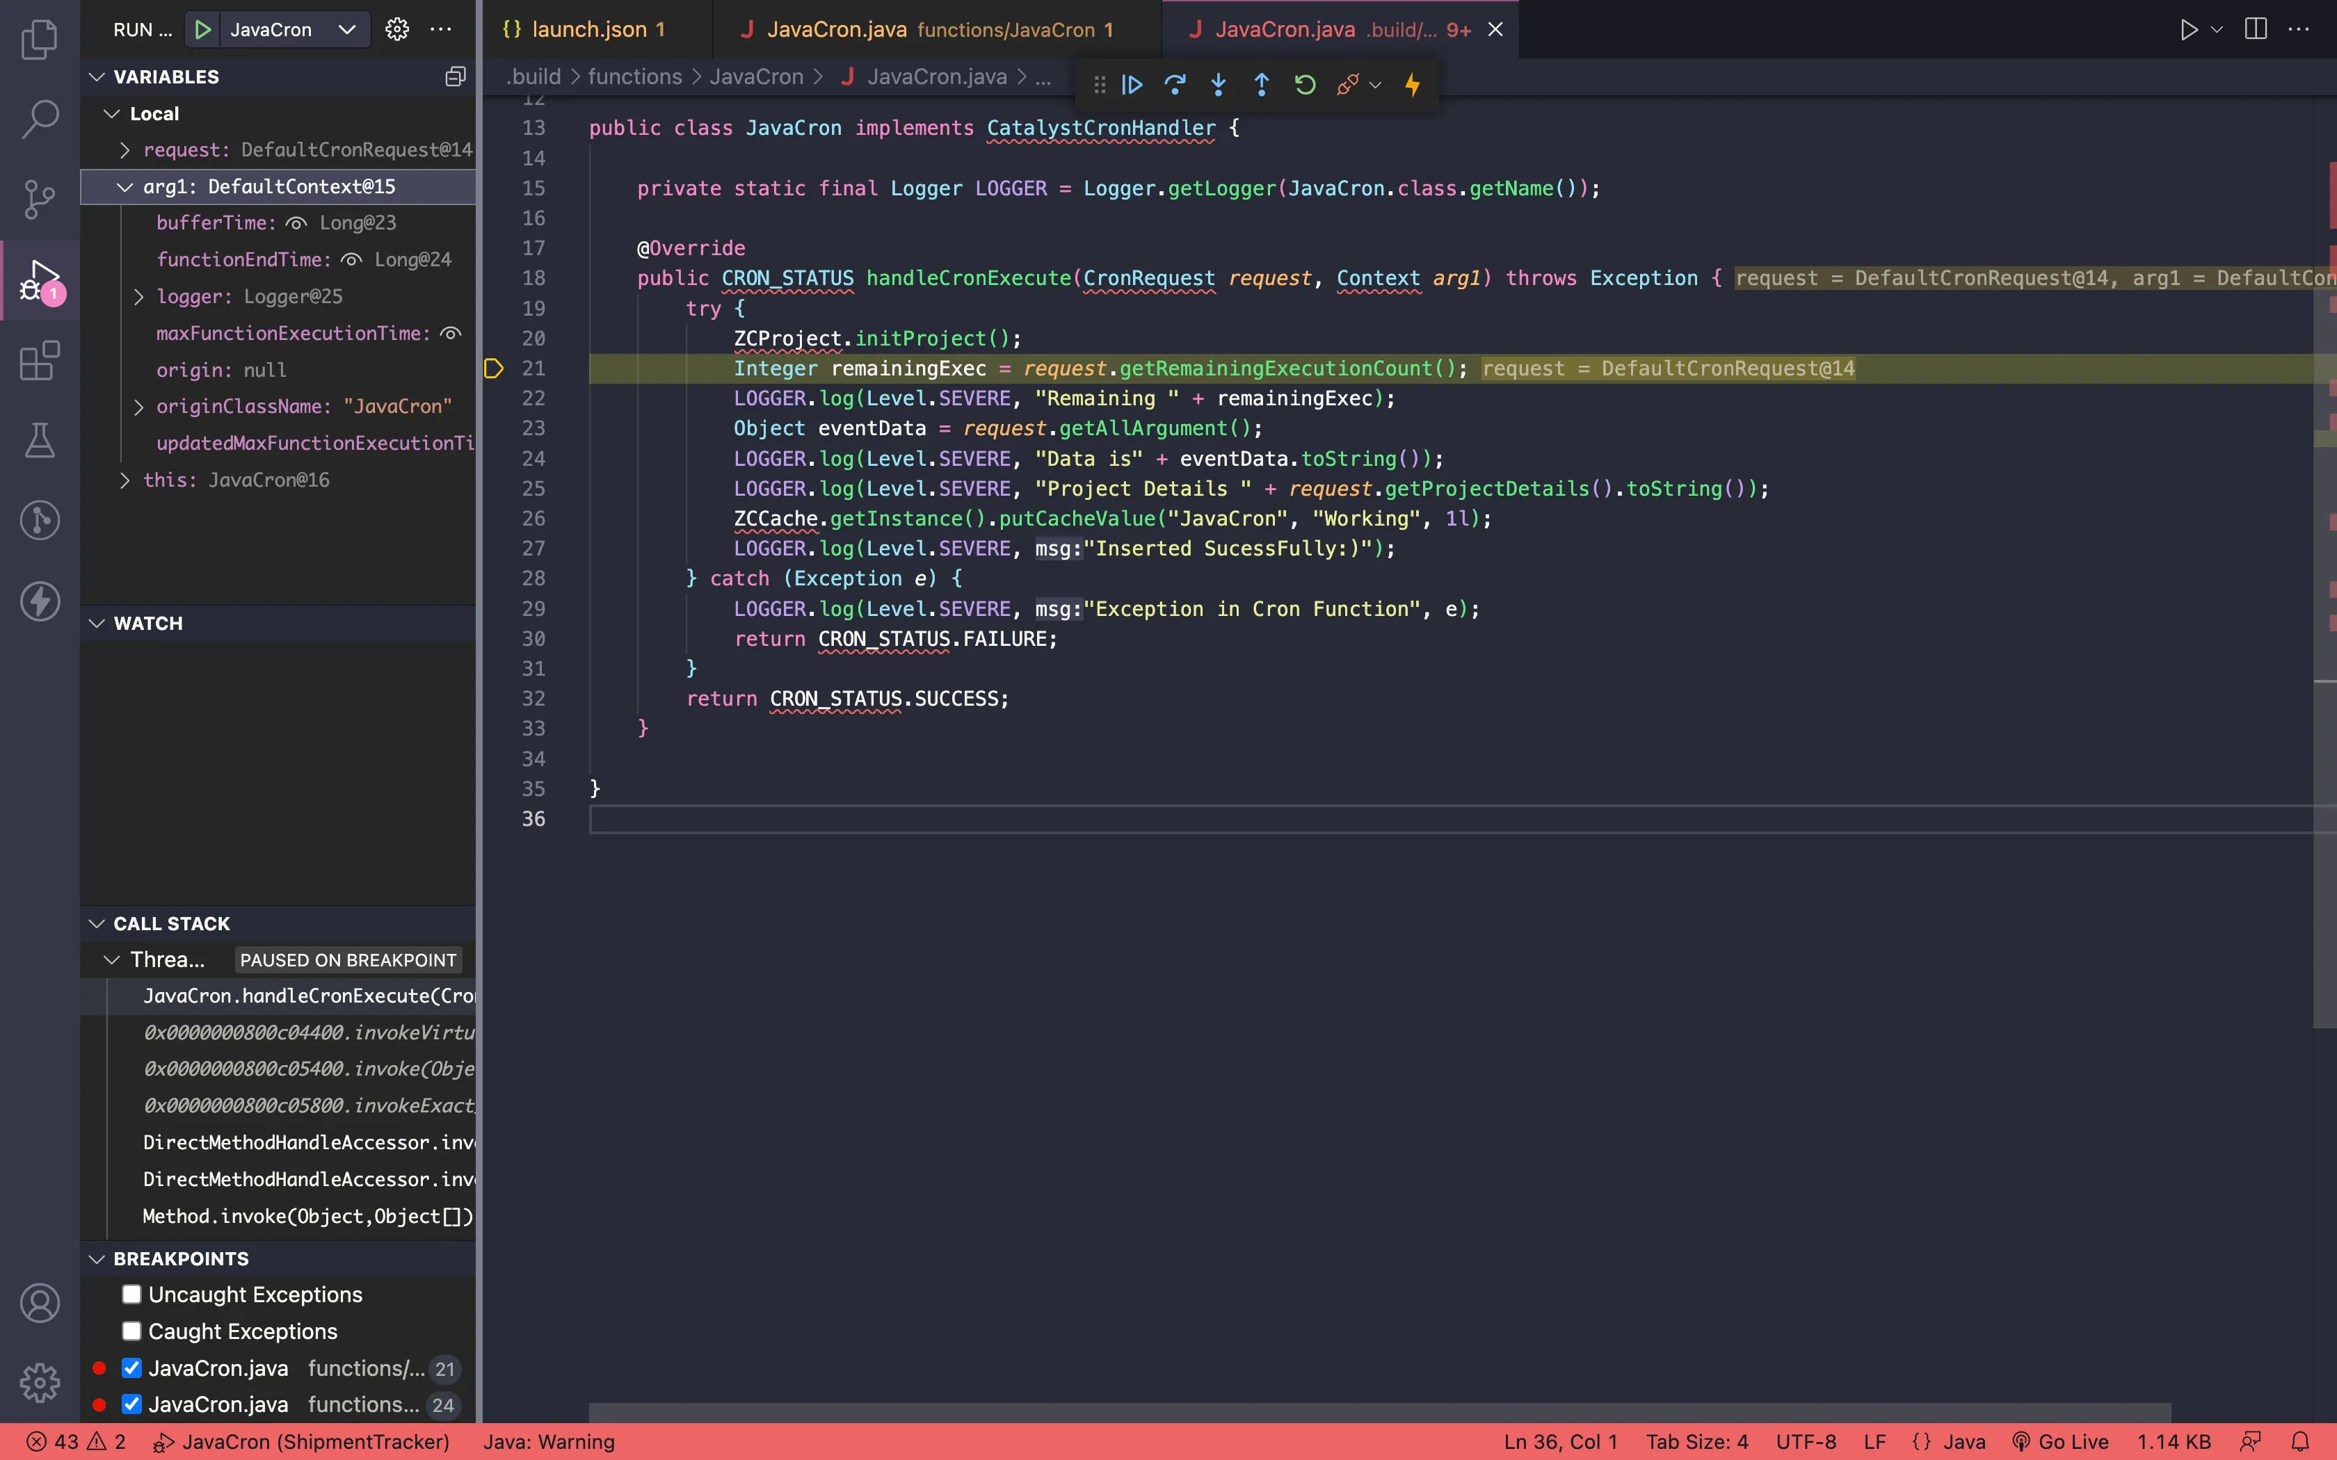2337x1460 pixels.
Task: Open Java language mode selector
Action: point(1963,1442)
